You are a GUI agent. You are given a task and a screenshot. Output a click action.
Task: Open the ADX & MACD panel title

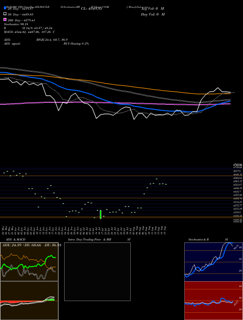pyautogui.click(x=16, y=240)
